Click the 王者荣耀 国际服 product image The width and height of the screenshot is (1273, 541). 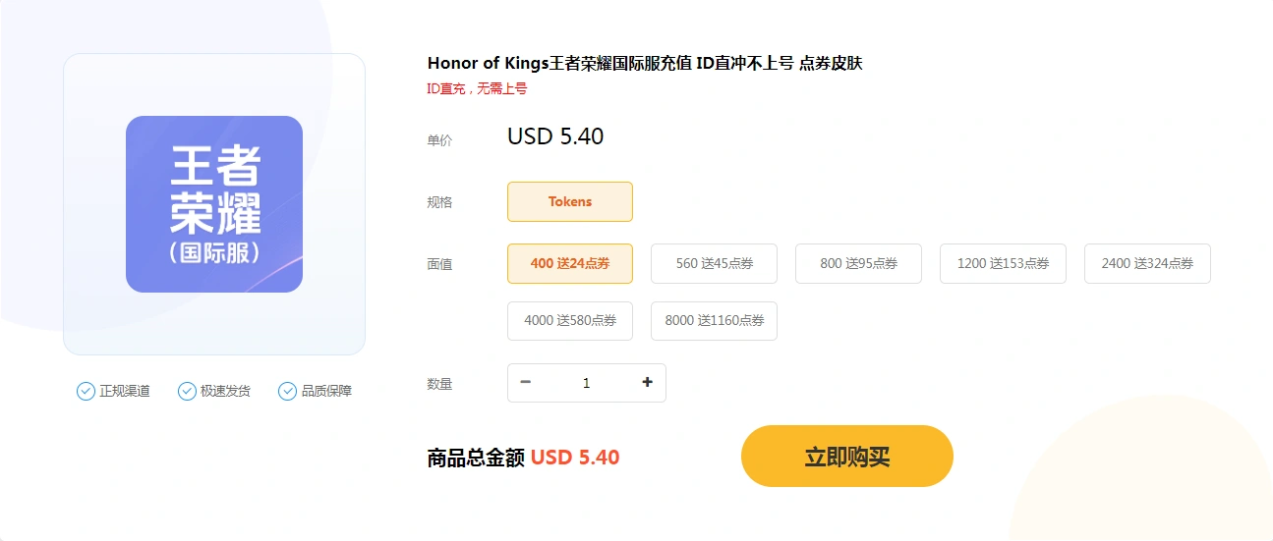tap(214, 204)
